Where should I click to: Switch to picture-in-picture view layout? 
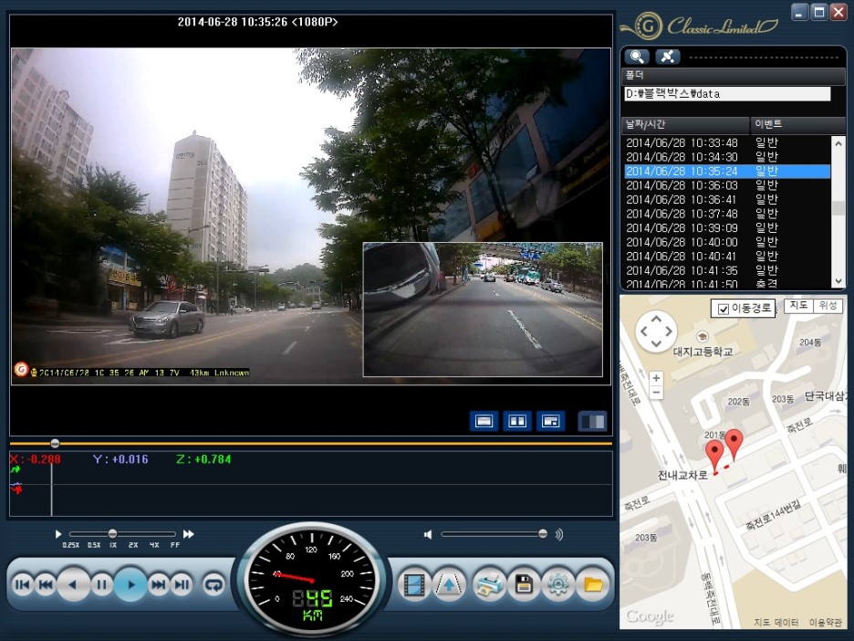[x=550, y=421]
